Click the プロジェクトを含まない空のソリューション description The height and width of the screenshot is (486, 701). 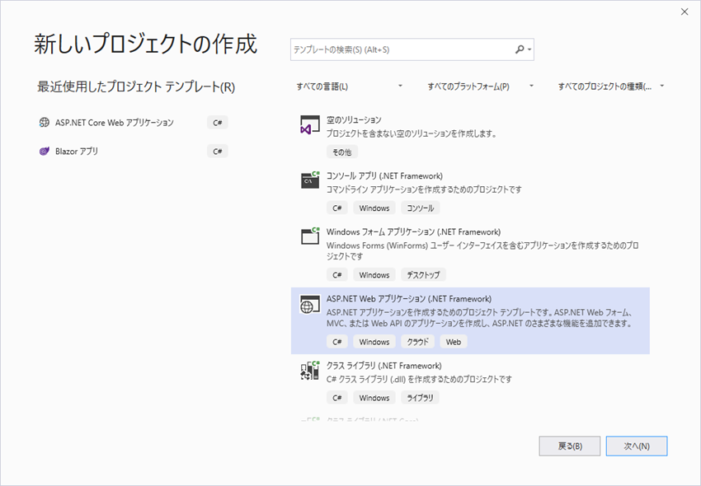point(412,133)
